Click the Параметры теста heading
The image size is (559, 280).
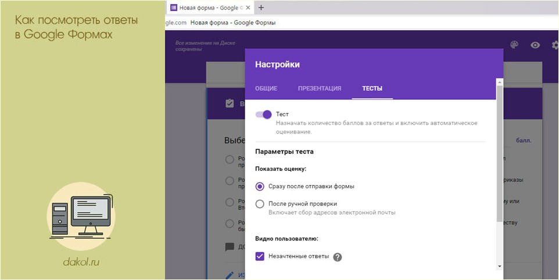point(285,152)
